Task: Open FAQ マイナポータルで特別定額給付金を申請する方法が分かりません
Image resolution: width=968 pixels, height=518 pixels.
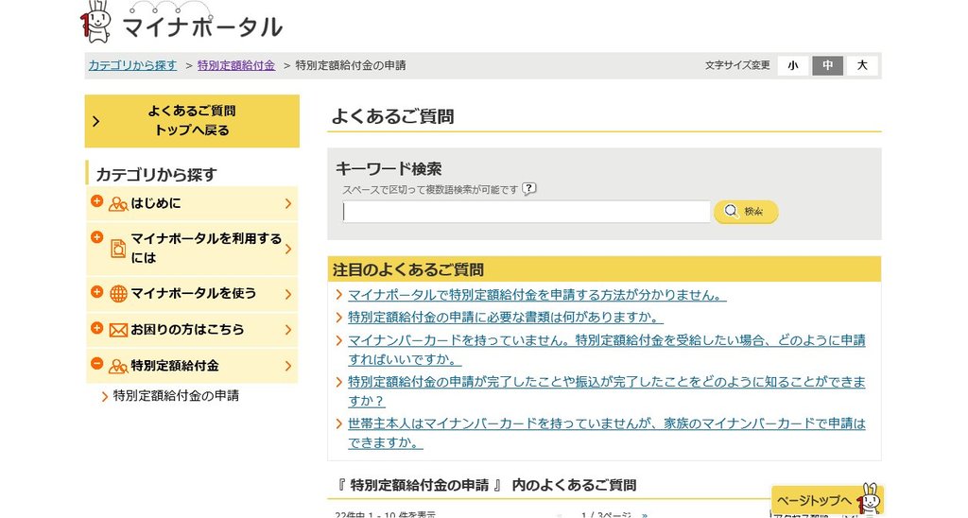Action: pos(537,295)
